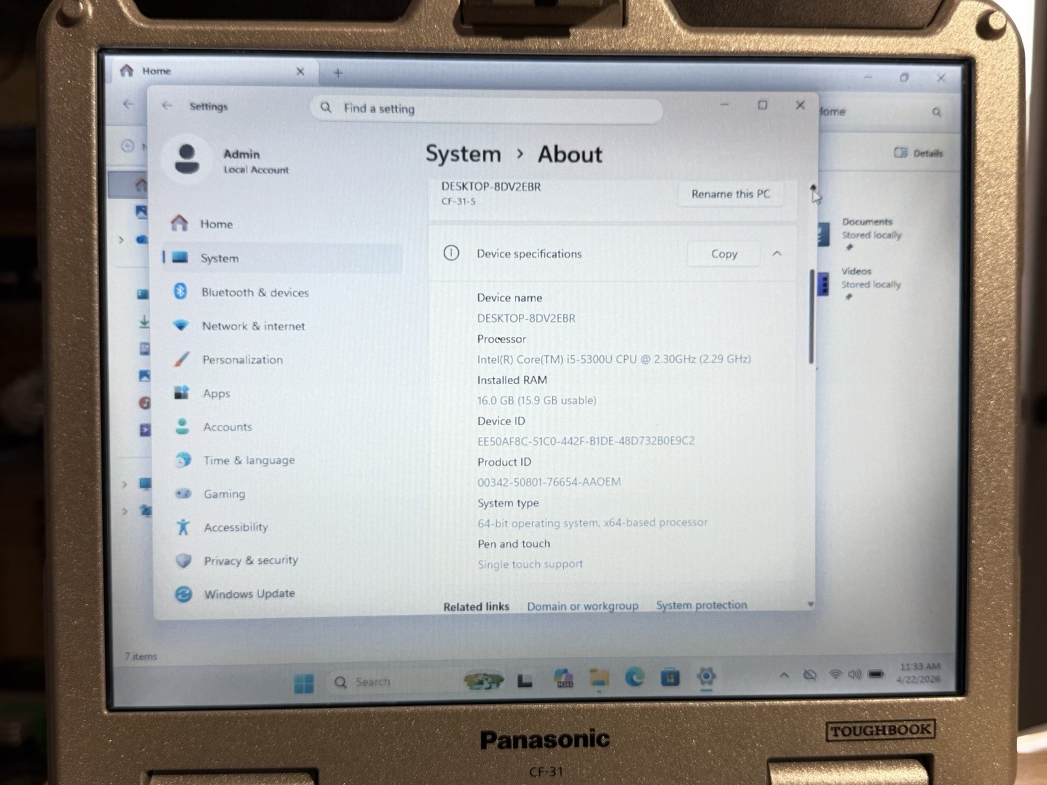Click File Explorer back arrow
Screen dimensions: 1047x785
coord(128,104)
